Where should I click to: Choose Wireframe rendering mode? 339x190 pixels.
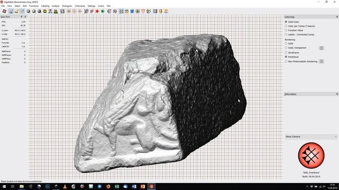[x=292, y=53]
